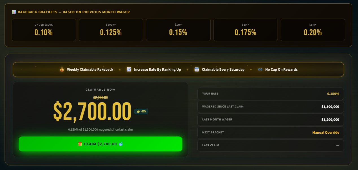Open the Manual Override link in Next Bracket row

[x=326, y=132]
